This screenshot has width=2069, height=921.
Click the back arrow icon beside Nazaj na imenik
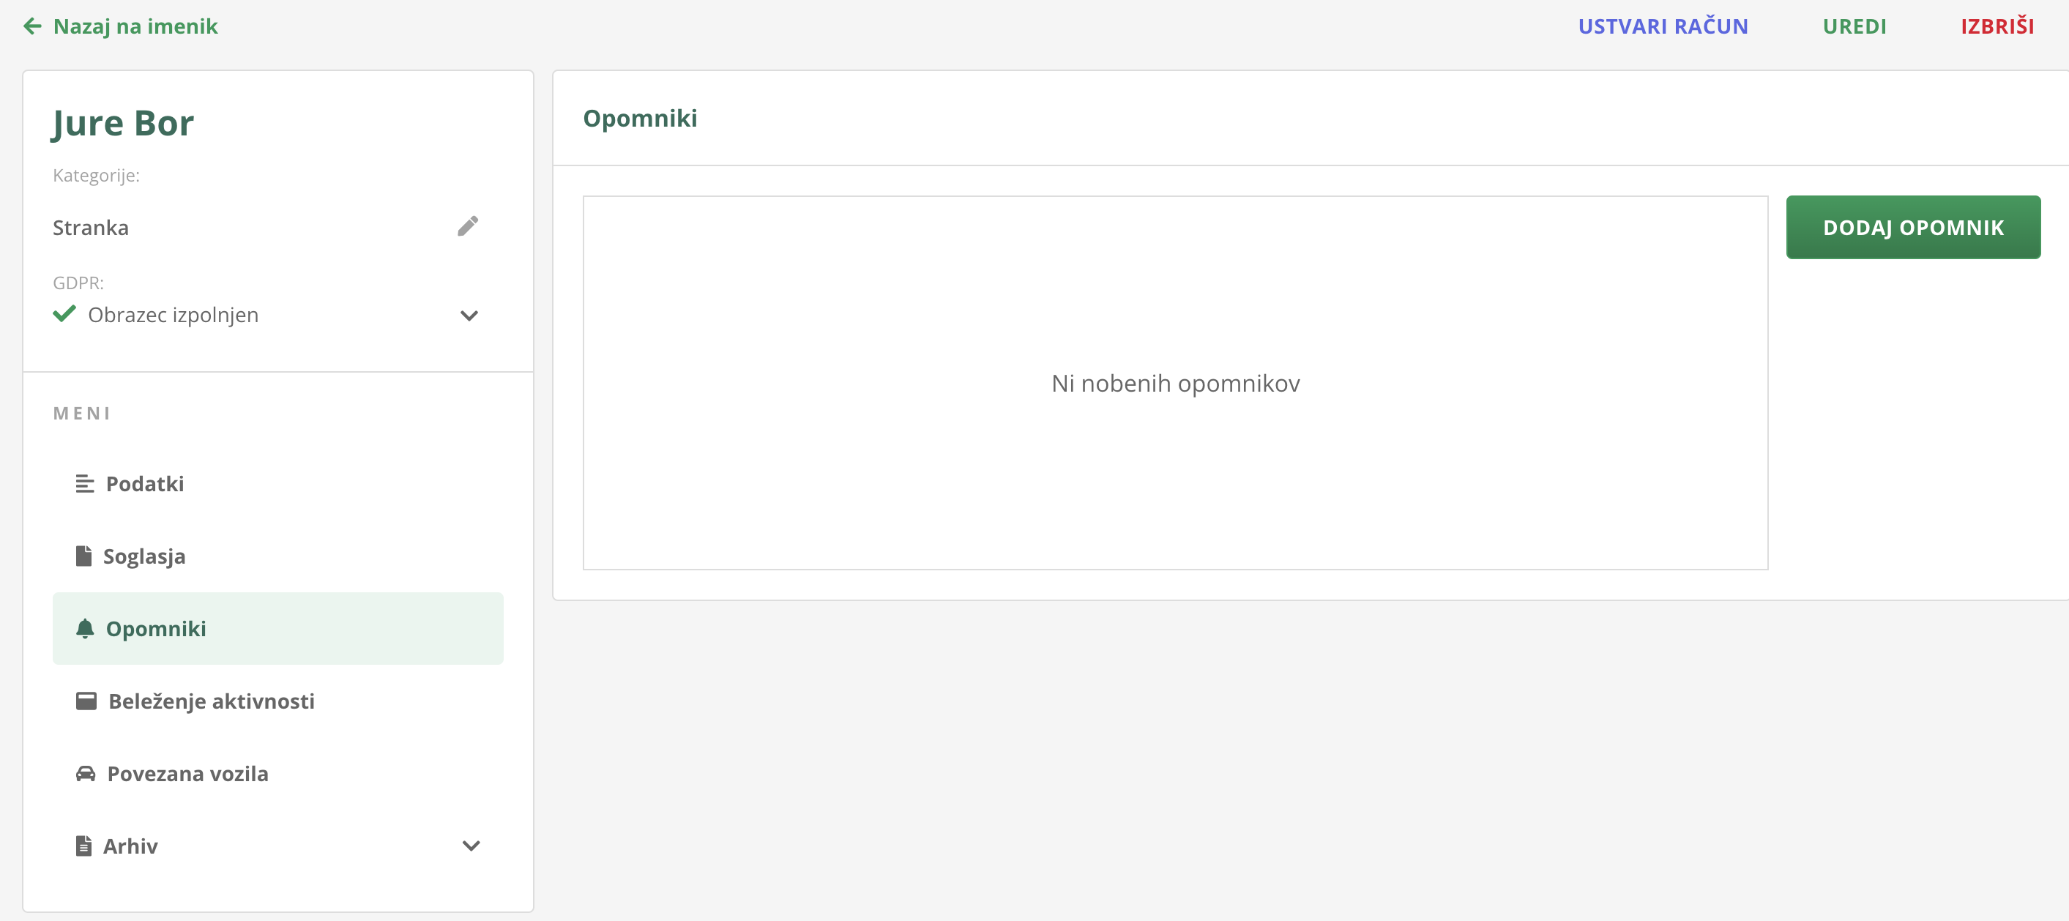(x=32, y=26)
